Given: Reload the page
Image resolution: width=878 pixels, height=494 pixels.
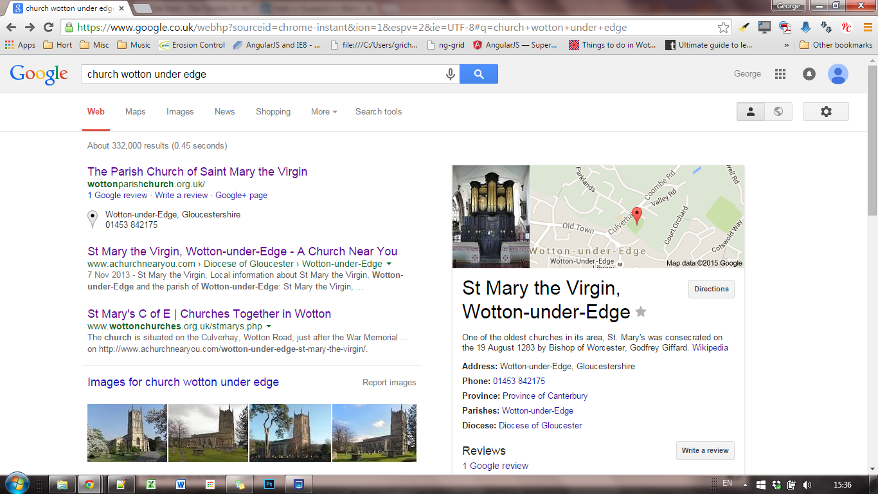Looking at the screenshot, I should (48, 27).
